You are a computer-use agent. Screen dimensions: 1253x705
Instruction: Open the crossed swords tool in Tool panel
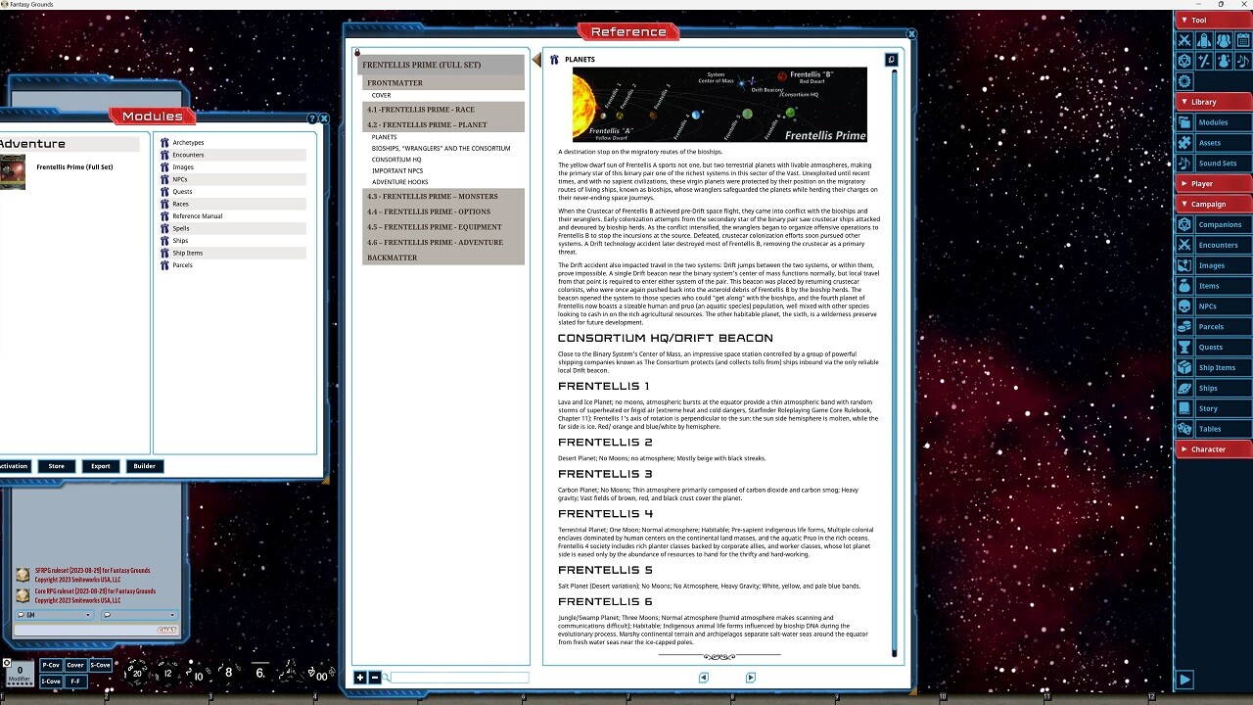pos(1184,41)
